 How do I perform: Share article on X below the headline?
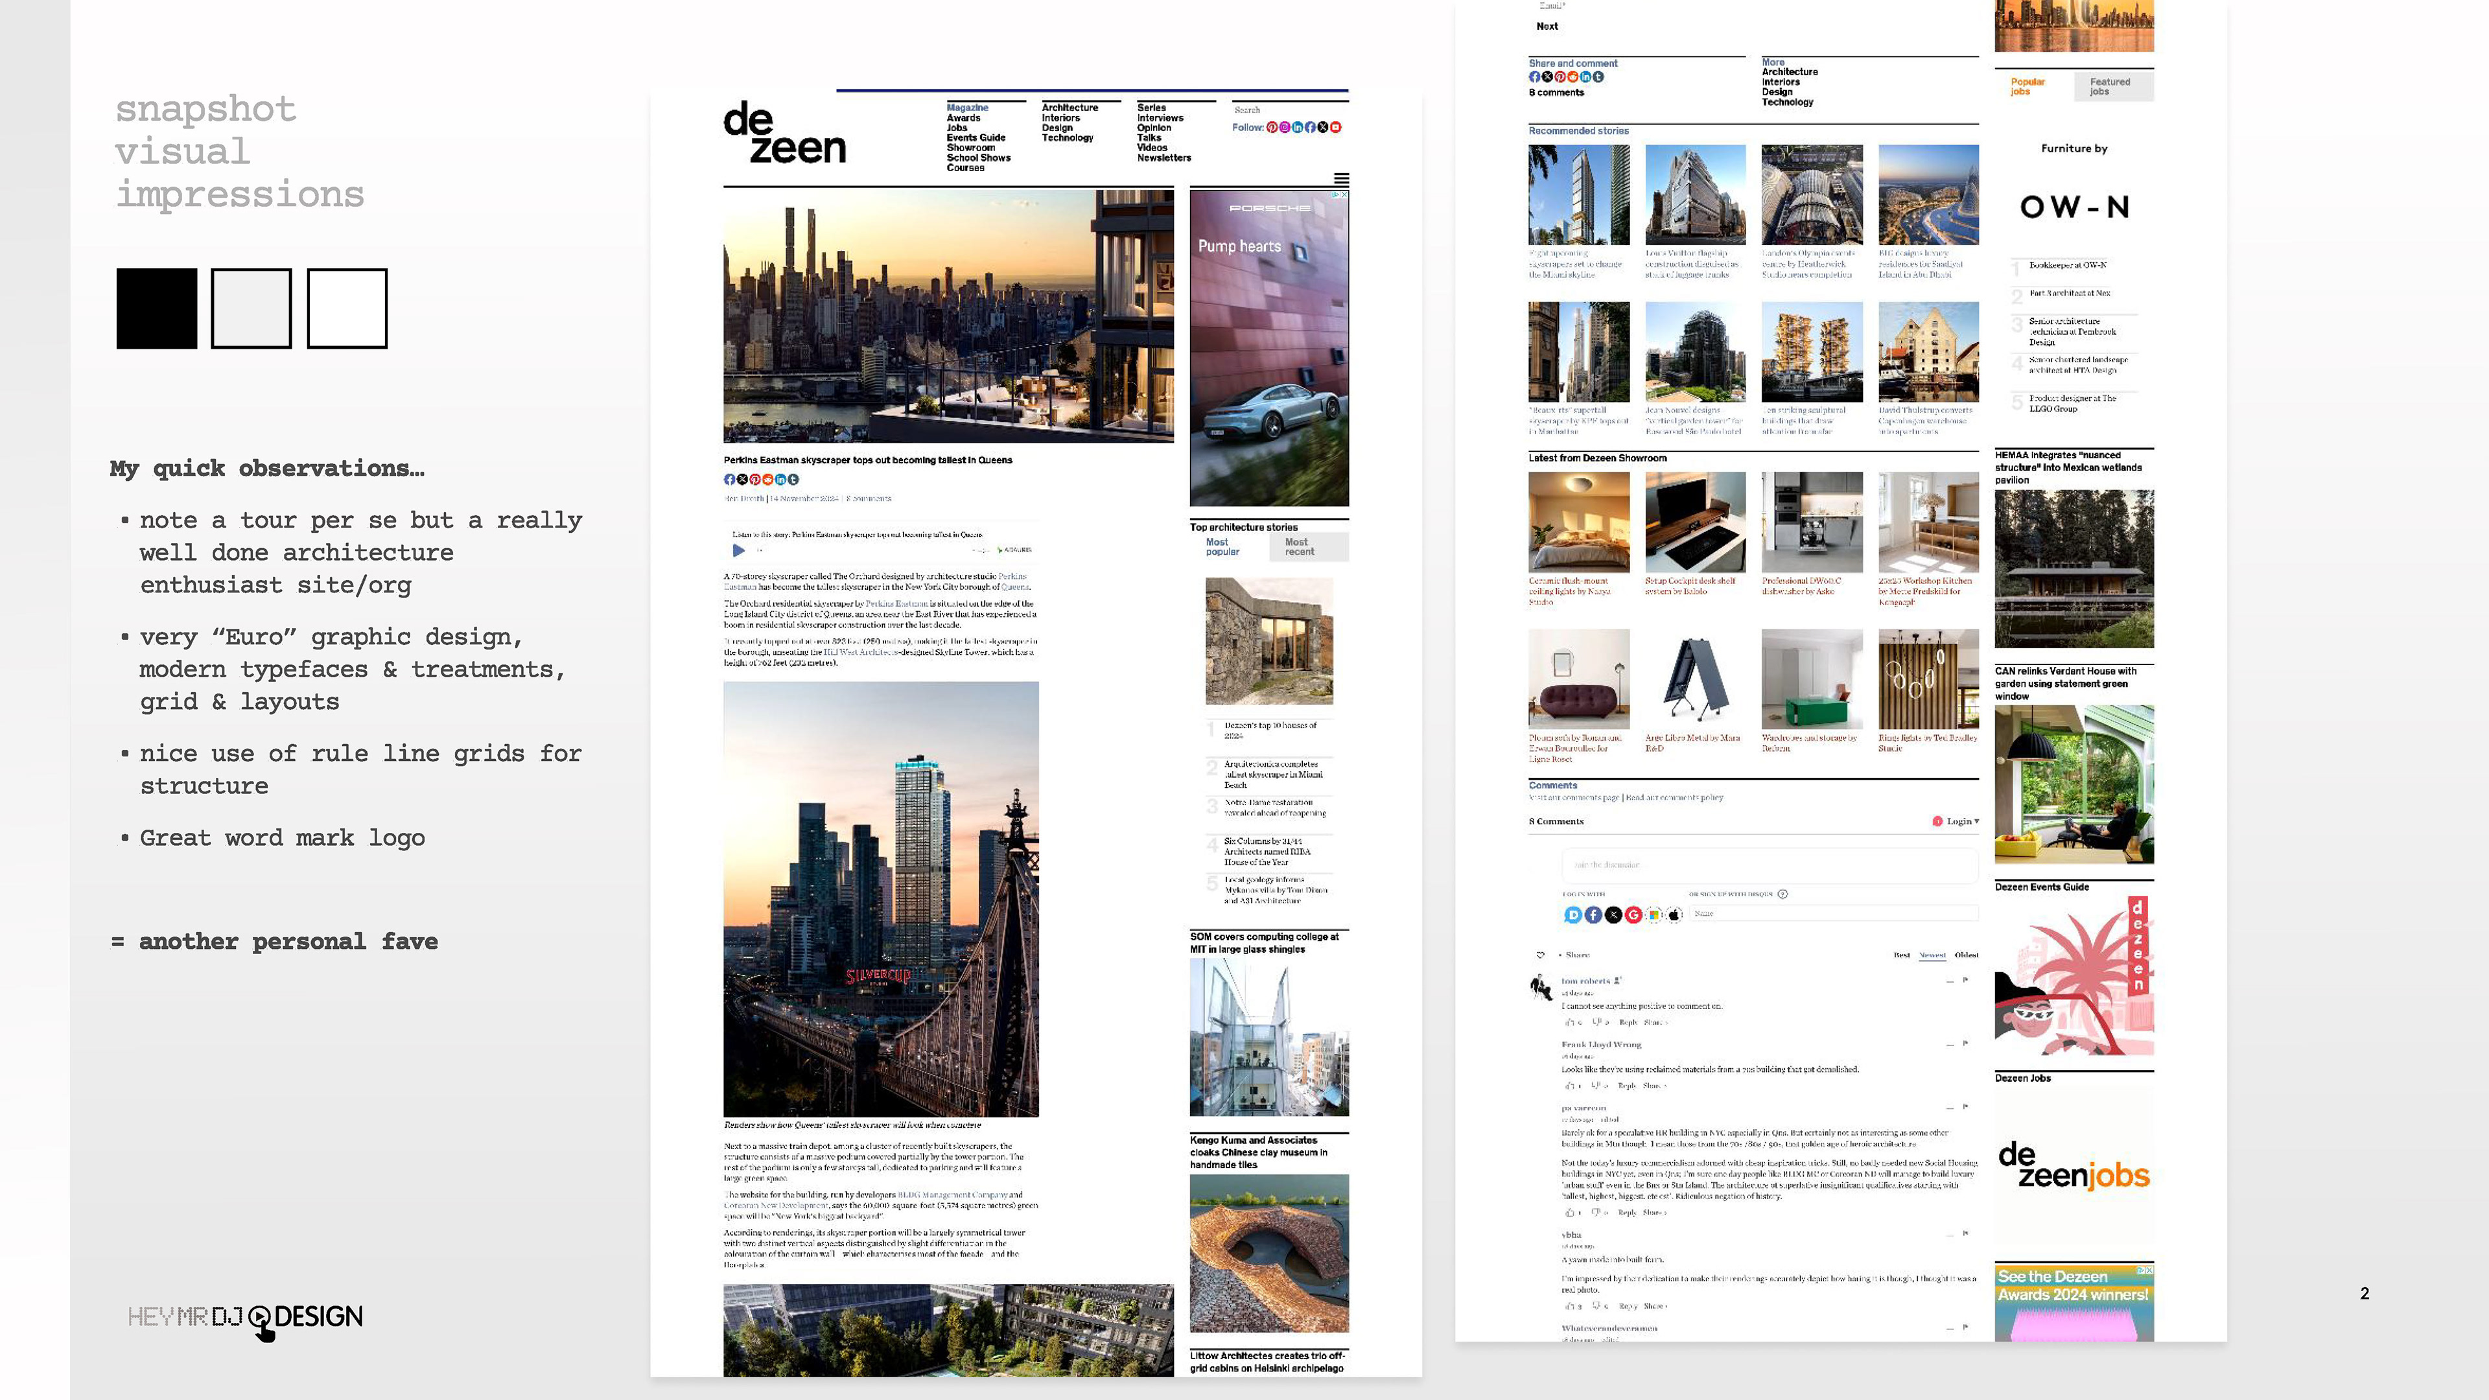742,479
